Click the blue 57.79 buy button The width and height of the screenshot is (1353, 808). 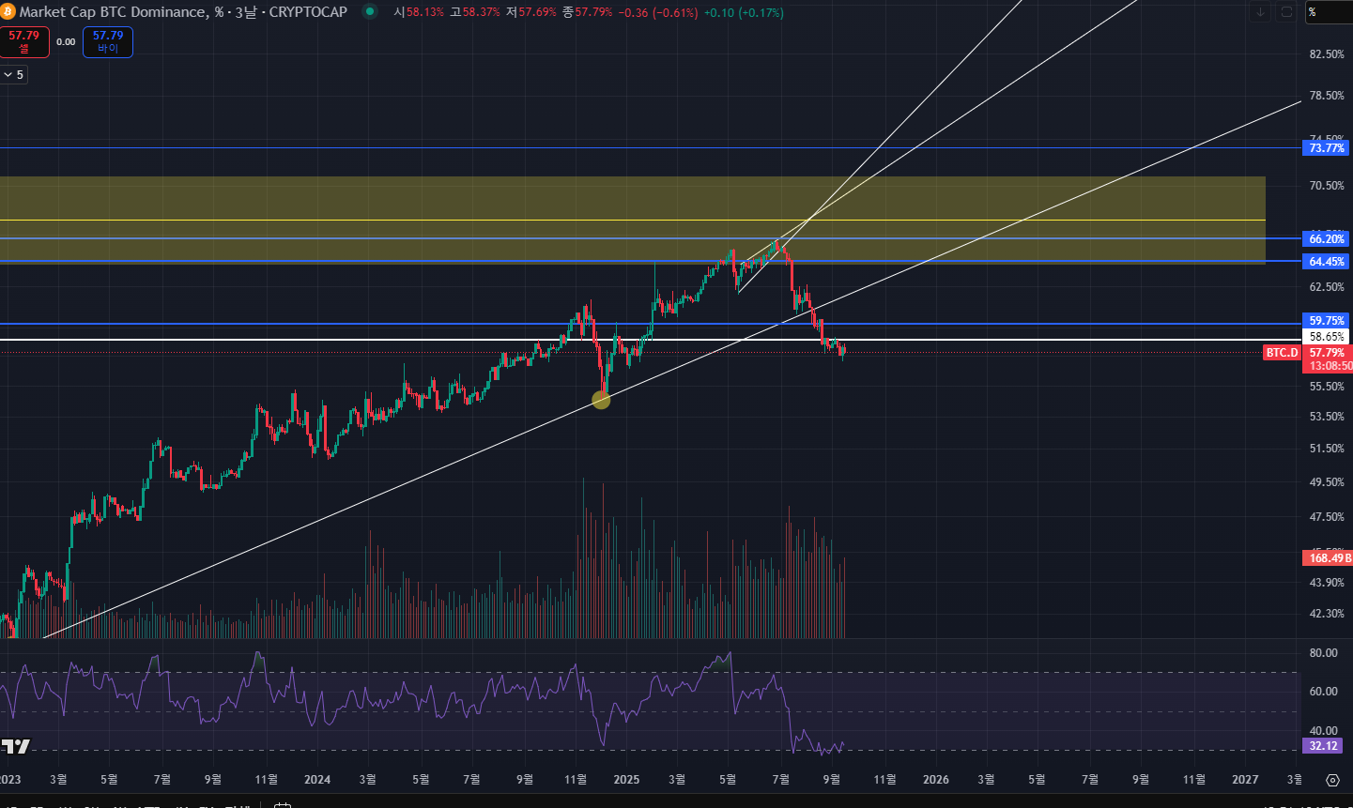pos(108,42)
